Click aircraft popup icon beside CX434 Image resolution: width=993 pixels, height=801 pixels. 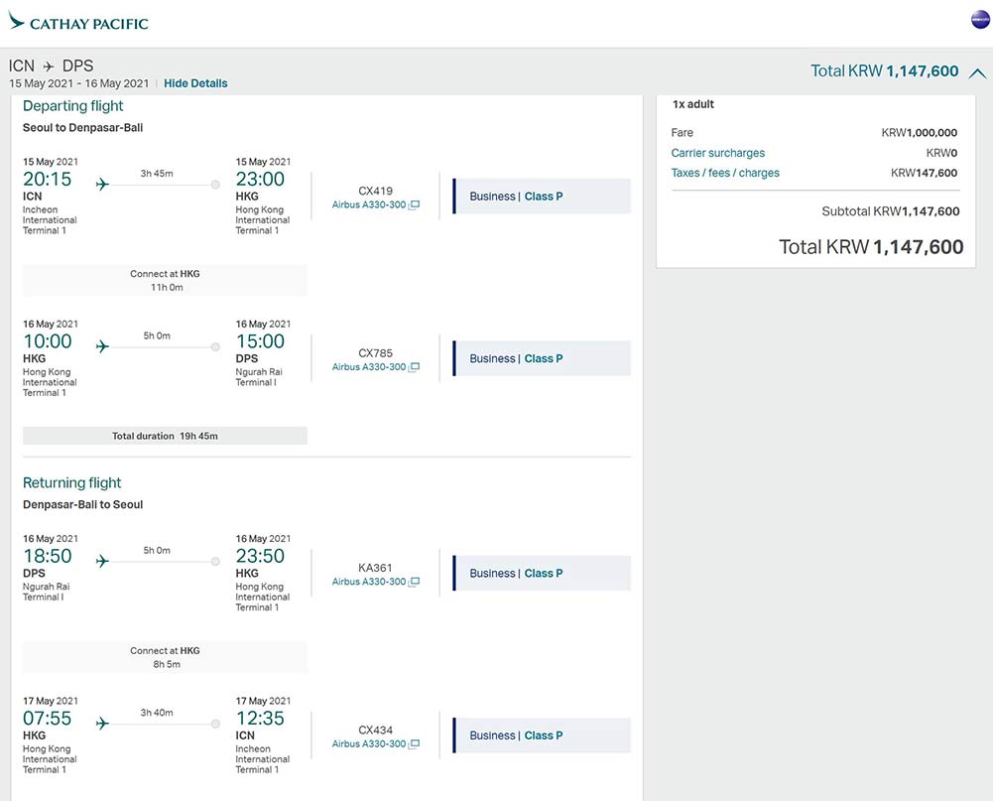[x=415, y=744]
